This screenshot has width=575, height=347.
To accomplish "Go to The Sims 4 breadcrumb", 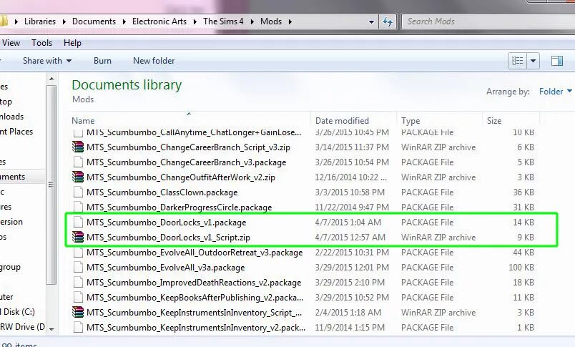I will [x=223, y=21].
